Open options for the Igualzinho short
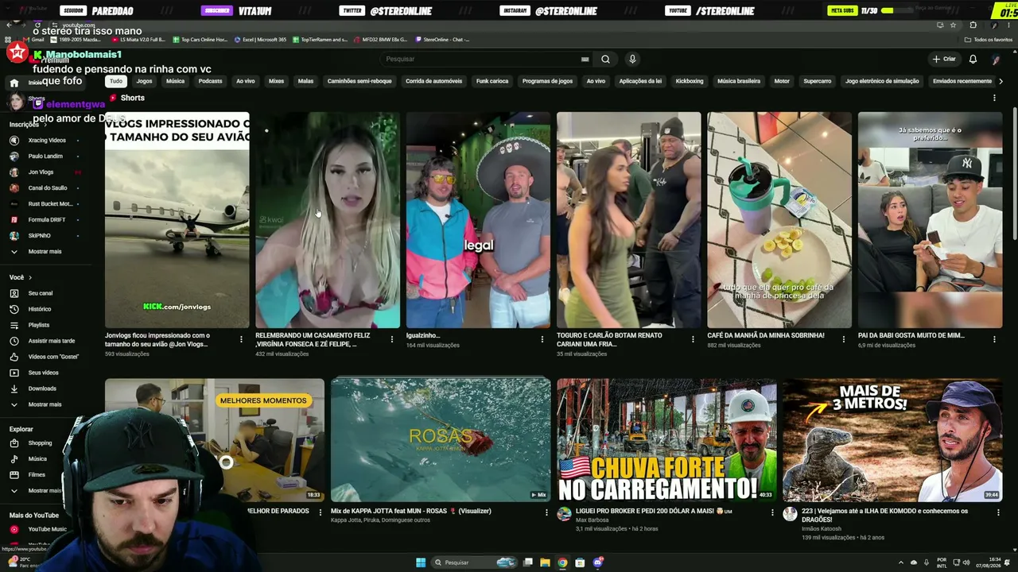Viewport: 1018px width, 572px height. (x=542, y=339)
